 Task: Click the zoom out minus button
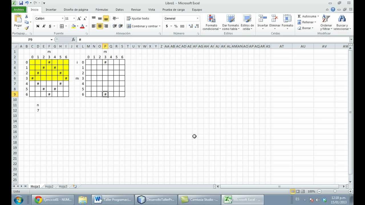click(319, 191)
